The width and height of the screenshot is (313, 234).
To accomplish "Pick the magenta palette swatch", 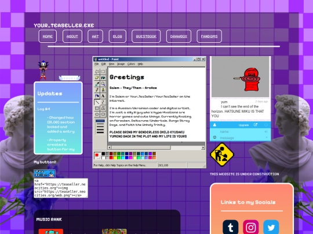I will click(130, 158).
